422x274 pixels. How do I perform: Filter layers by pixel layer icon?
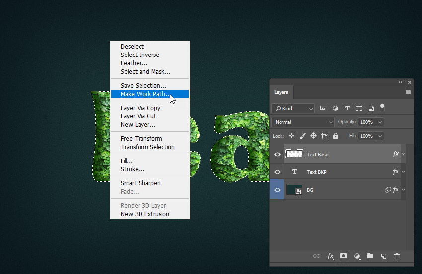coord(323,108)
